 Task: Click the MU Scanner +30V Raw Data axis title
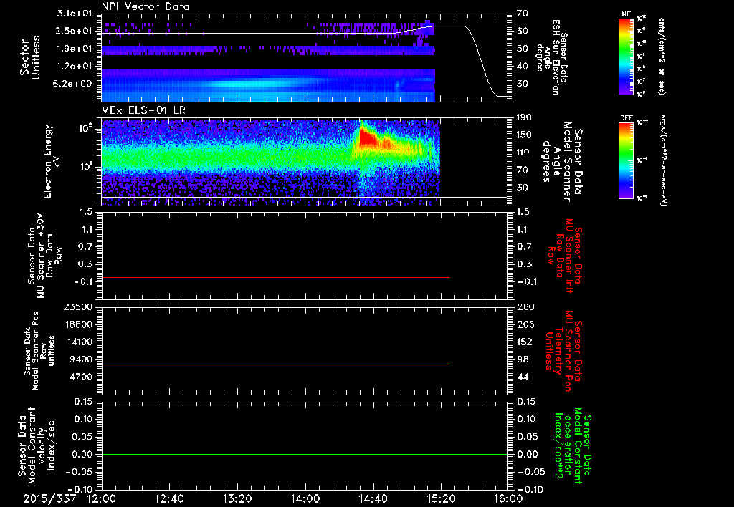pos(44,256)
